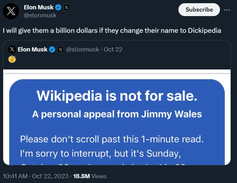Click the small X avatar in quoted post

point(12,50)
